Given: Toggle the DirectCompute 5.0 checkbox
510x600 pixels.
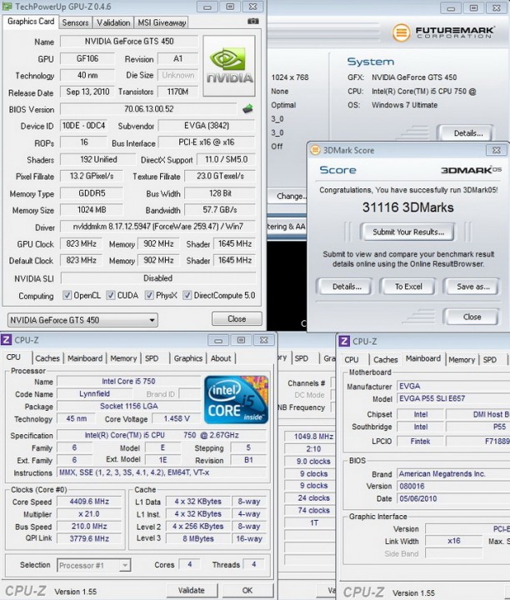Looking at the screenshot, I should click(x=187, y=295).
